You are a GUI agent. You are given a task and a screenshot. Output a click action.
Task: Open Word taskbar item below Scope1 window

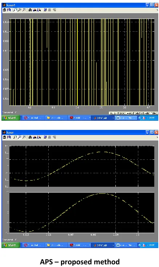pos(126,118)
